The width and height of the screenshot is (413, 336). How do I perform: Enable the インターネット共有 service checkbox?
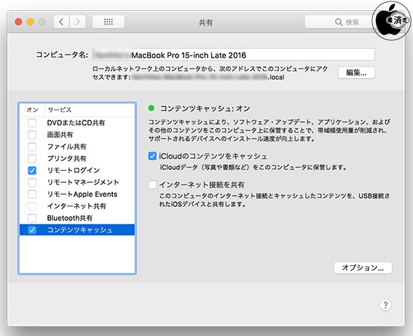tap(32, 206)
